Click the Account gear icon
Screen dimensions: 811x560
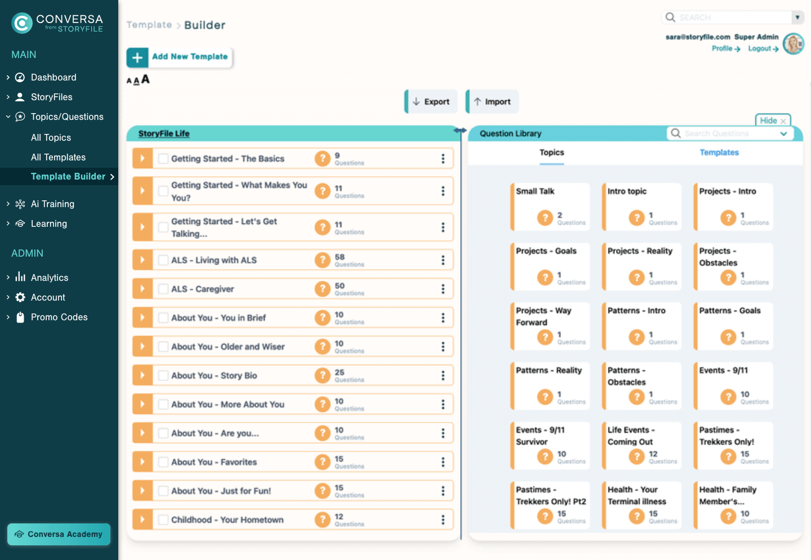pos(20,297)
